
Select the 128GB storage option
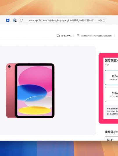[111, 78]
